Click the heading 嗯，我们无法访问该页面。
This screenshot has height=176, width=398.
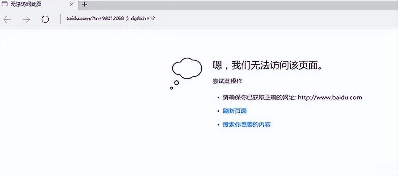268,66
